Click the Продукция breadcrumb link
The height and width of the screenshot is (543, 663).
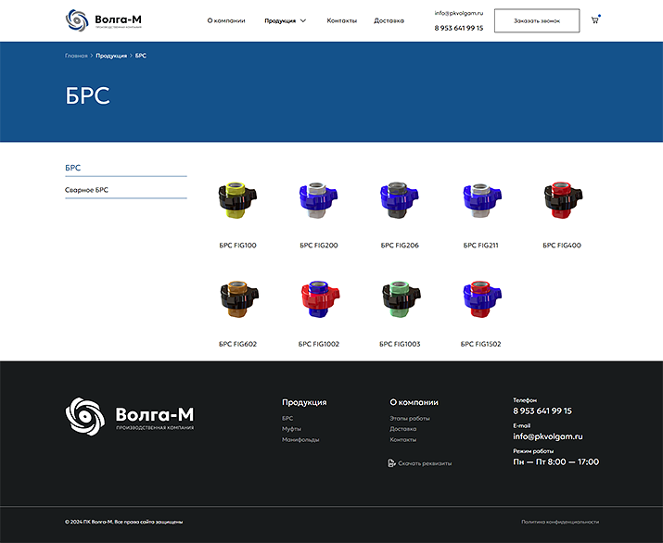click(111, 56)
